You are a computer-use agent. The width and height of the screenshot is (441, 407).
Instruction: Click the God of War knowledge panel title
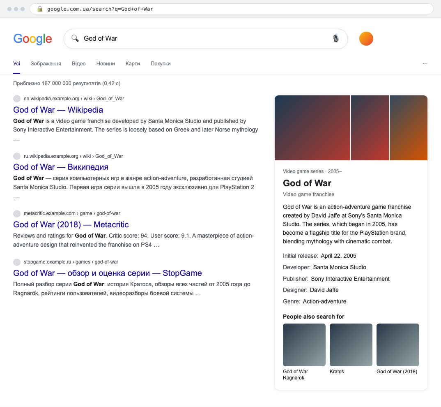307,183
